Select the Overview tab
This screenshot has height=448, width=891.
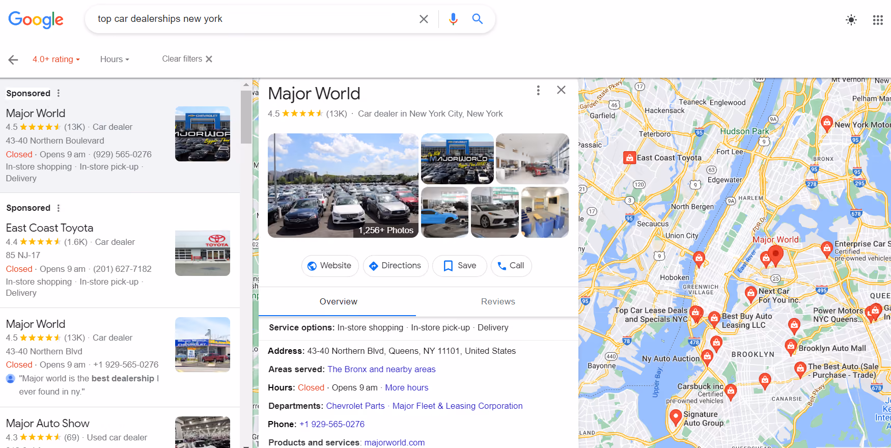[338, 301]
